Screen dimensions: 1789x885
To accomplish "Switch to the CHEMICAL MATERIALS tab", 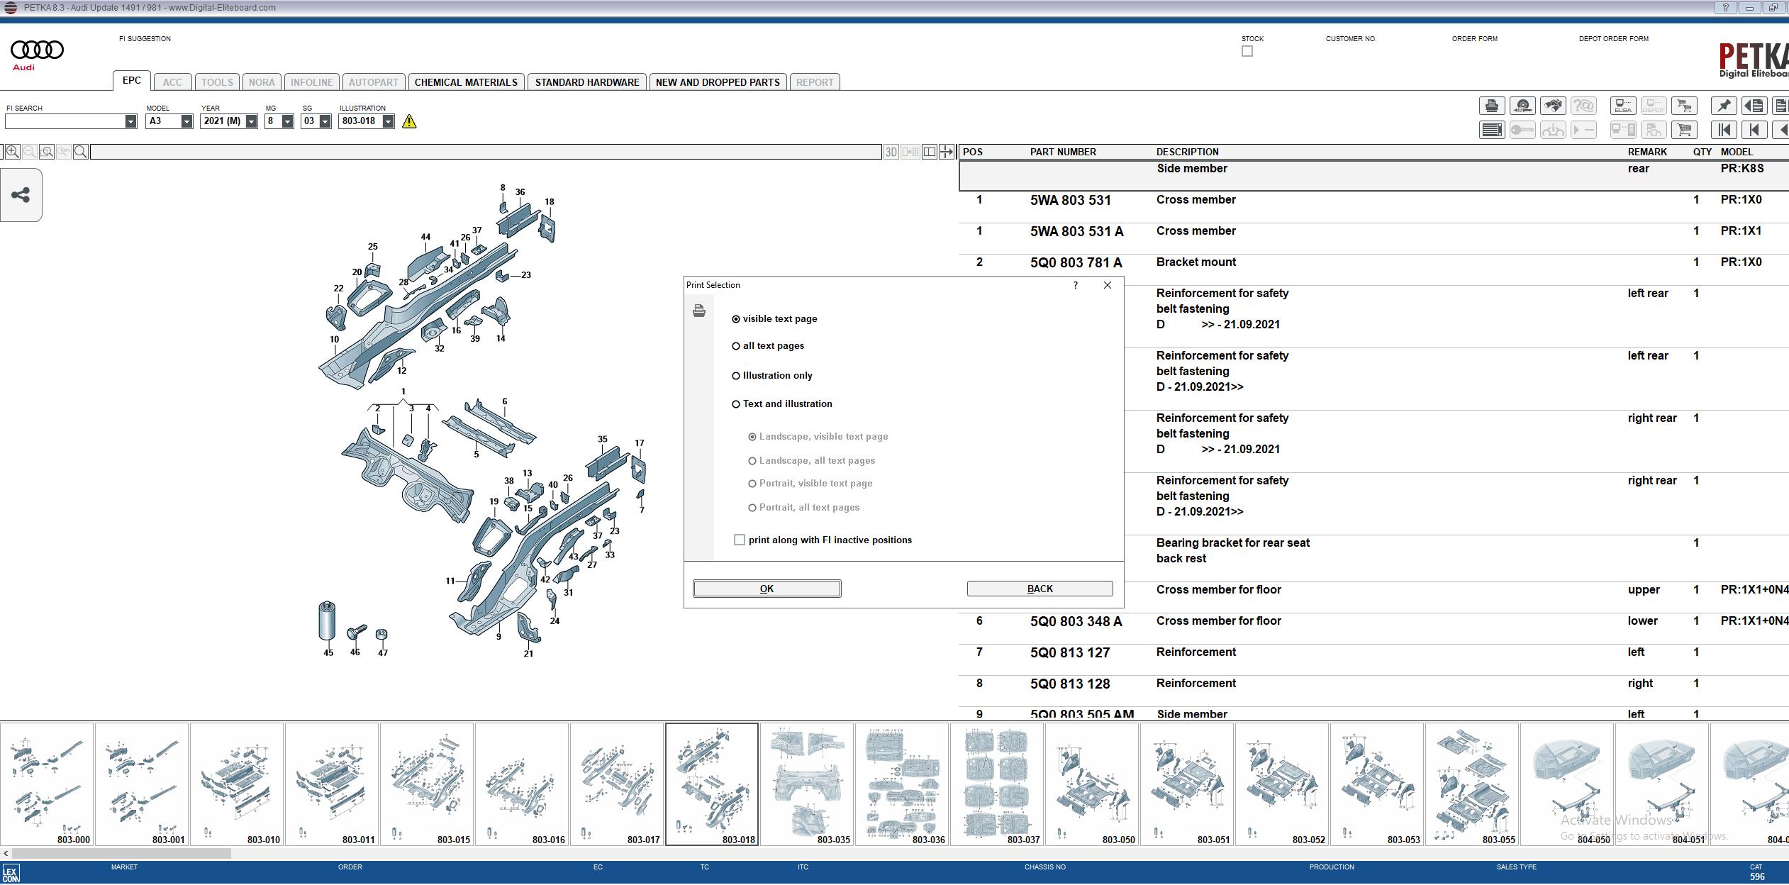I will click(x=466, y=82).
